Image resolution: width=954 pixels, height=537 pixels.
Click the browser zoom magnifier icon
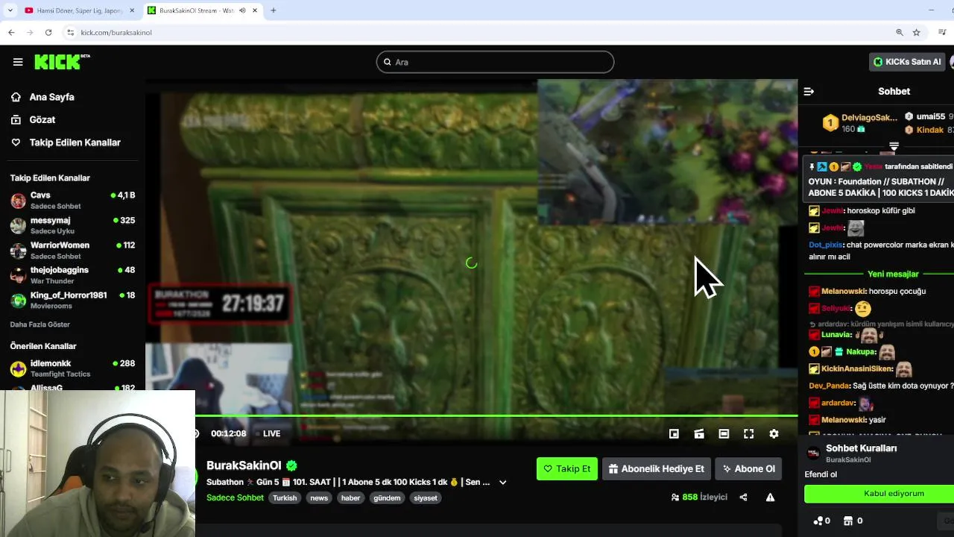point(900,32)
